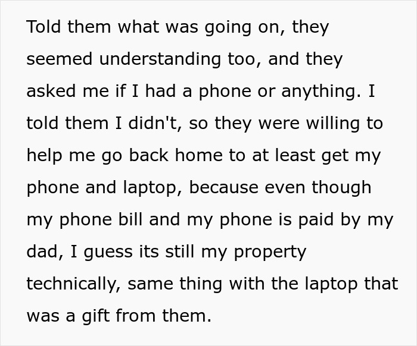This screenshot has width=417, height=346.
Task: Click the final word "them." of paragraph
Action: [x=186, y=316]
